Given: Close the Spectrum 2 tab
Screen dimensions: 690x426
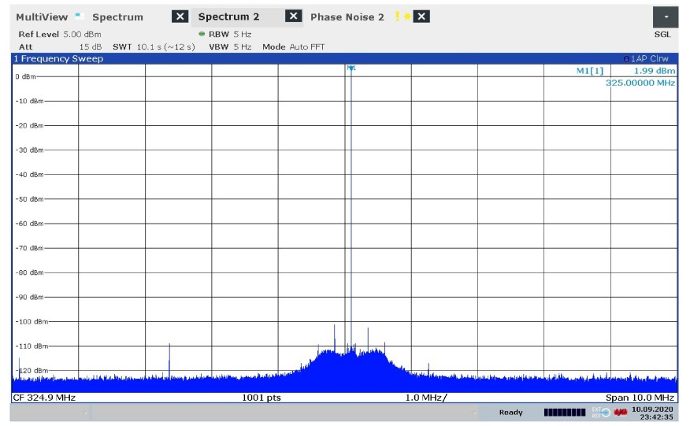Looking at the screenshot, I should tap(293, 17).
